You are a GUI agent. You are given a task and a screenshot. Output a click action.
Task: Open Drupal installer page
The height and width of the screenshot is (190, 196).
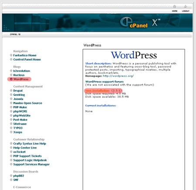18,91
